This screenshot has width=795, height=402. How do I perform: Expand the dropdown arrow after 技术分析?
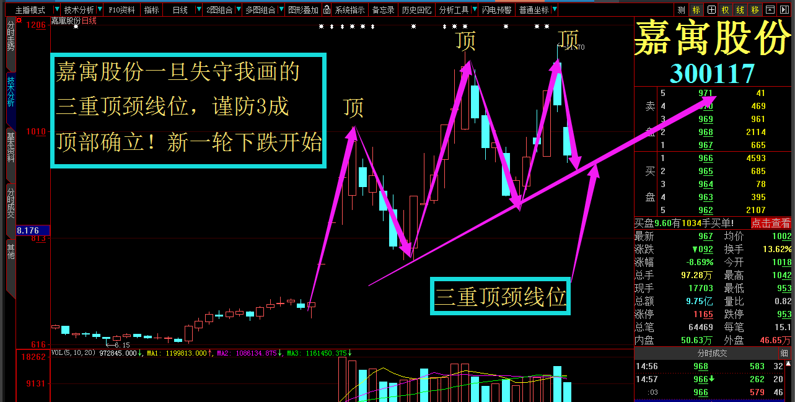tap(100, 10)
